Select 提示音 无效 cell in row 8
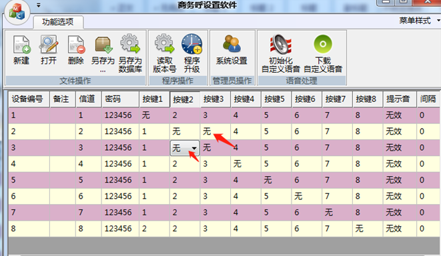 (400, 229)
